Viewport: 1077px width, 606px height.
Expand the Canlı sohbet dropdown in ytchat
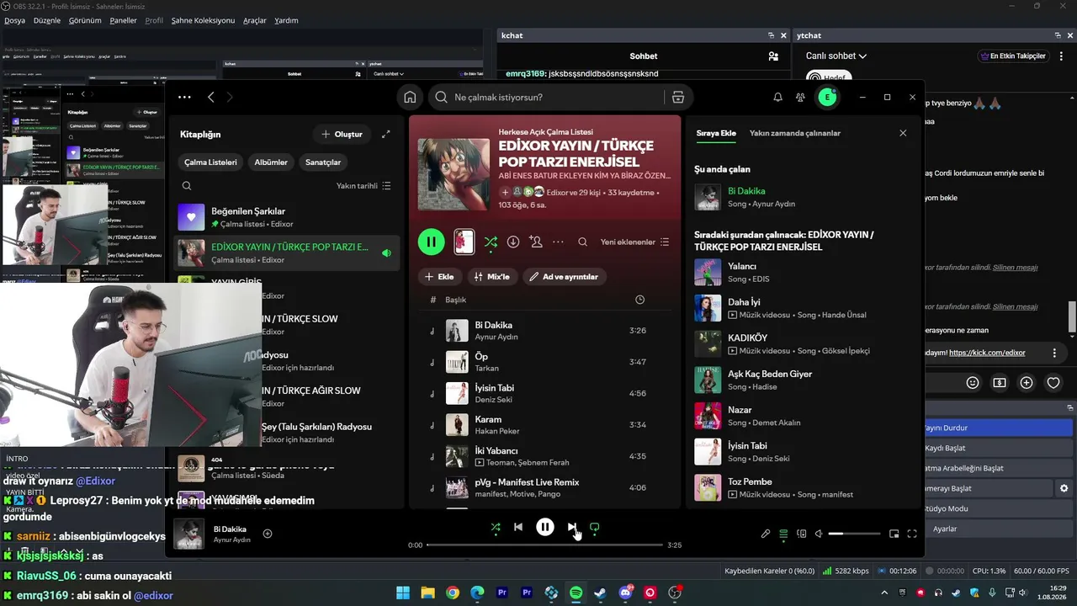point(836,56)
